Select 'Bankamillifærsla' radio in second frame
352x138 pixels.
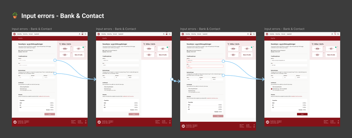(103, 89)
